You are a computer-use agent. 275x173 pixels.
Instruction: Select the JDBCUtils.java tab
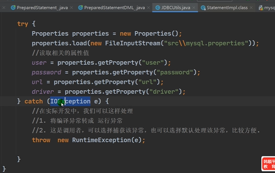tap(176, 8)
